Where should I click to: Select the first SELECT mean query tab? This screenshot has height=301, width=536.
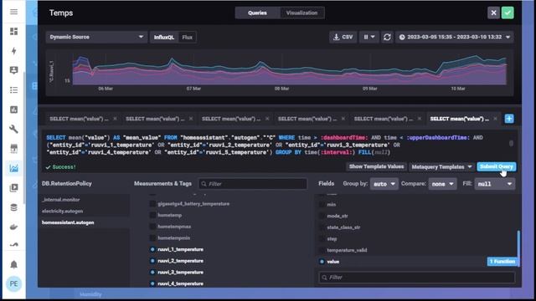79,119
